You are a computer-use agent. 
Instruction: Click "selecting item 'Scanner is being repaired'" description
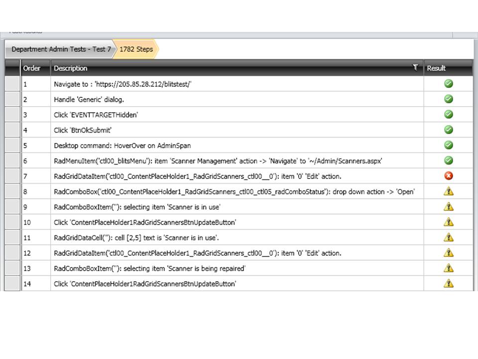[150, 268]
